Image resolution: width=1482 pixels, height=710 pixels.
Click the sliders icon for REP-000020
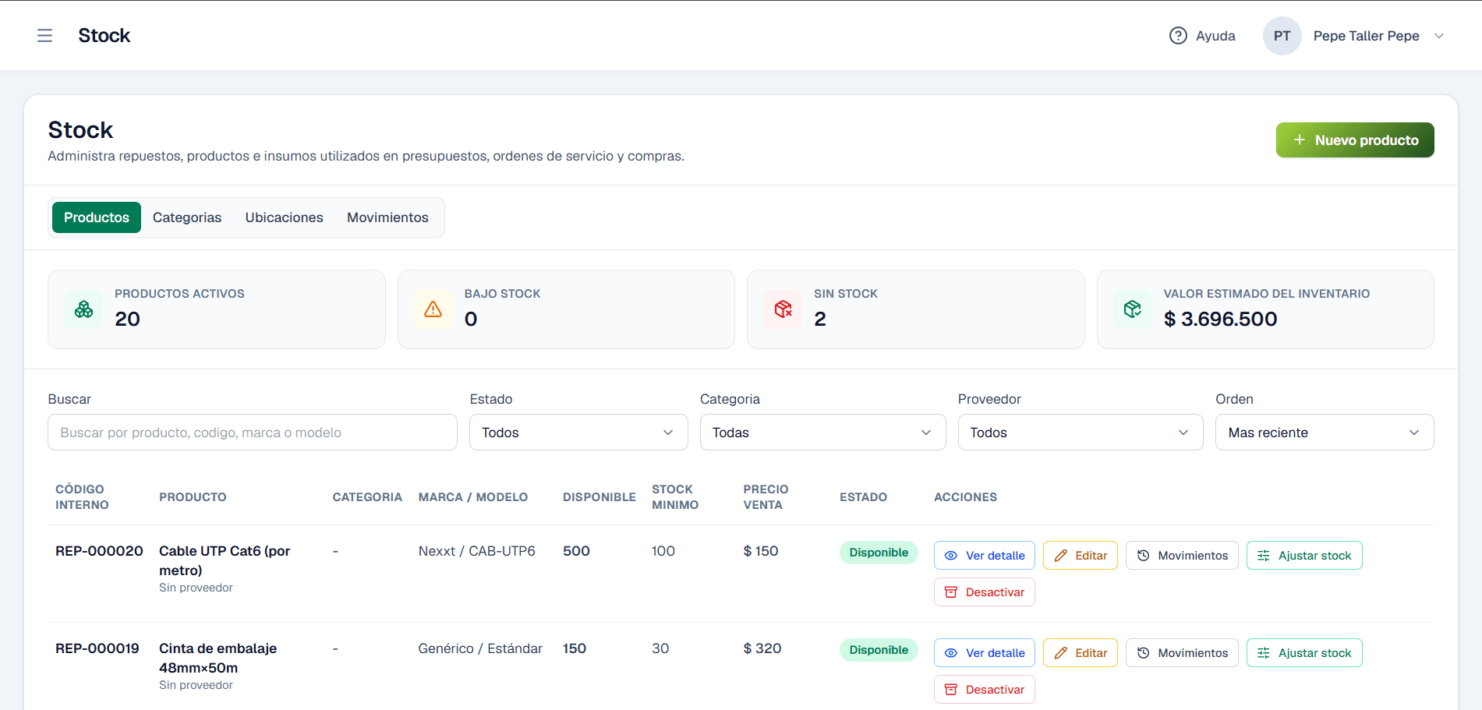tap(1264, 556)
